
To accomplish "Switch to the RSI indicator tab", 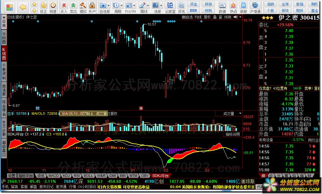I will (x=77, y=176).
